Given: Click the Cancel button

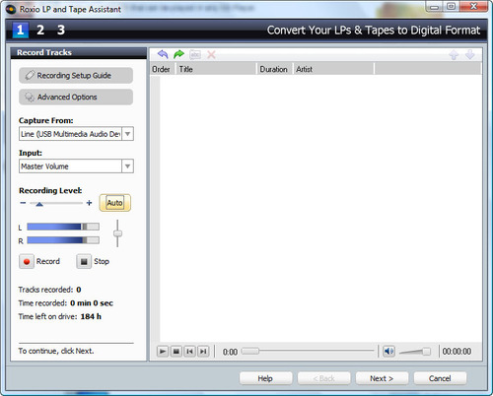Looking at the screenshot, I should click(x=440, y=378).
